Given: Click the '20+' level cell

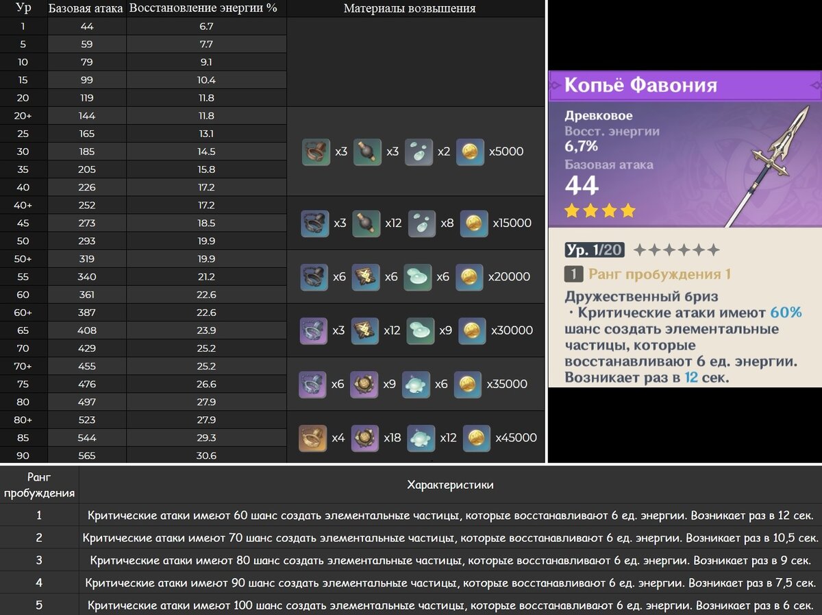Looking at the screenshot, I should pos(23,116).
